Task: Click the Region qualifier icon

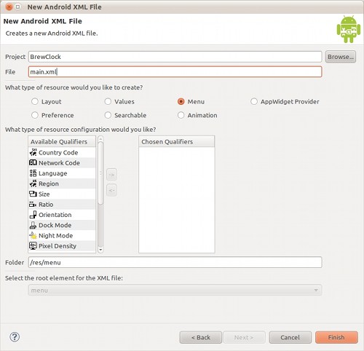Action: pyautogui.click(x=33, y=184)
